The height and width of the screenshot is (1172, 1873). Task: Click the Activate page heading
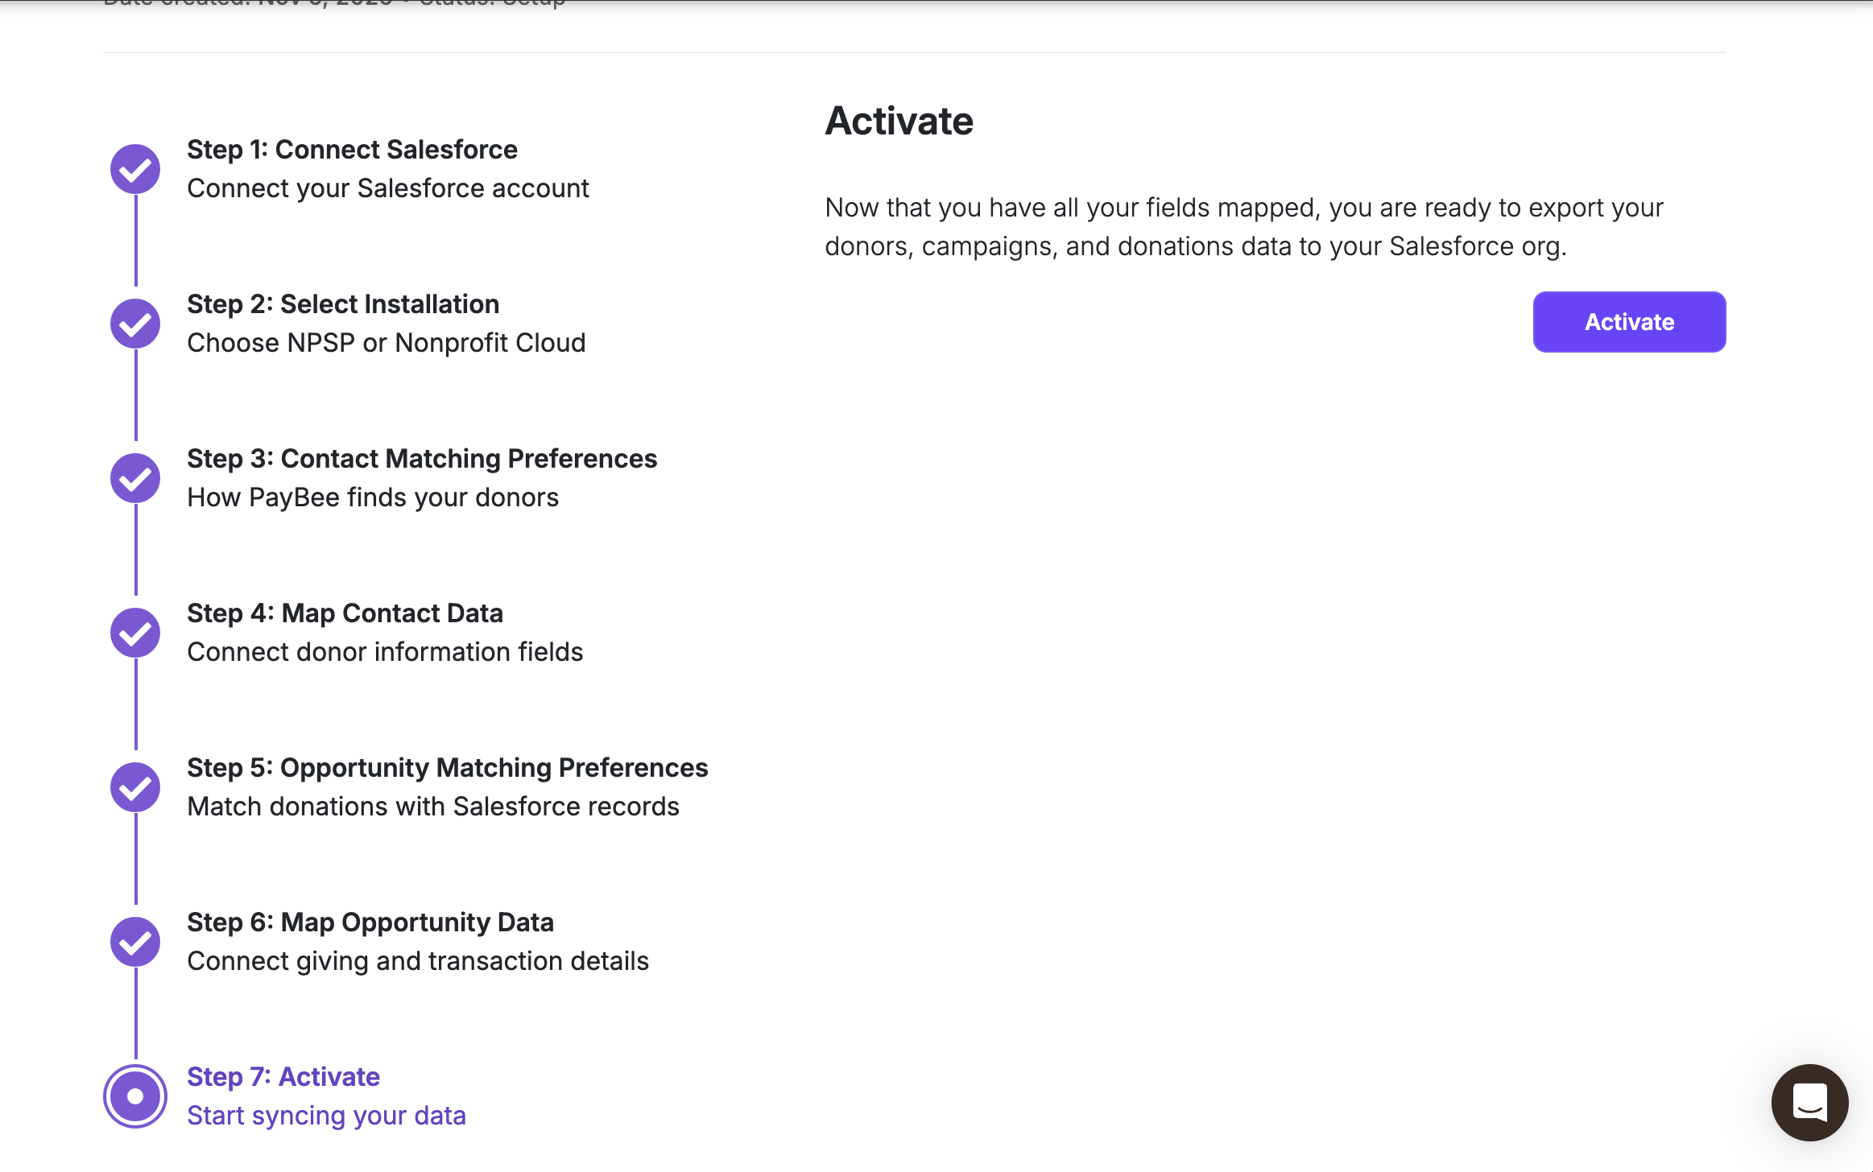[x=899, y=122]
